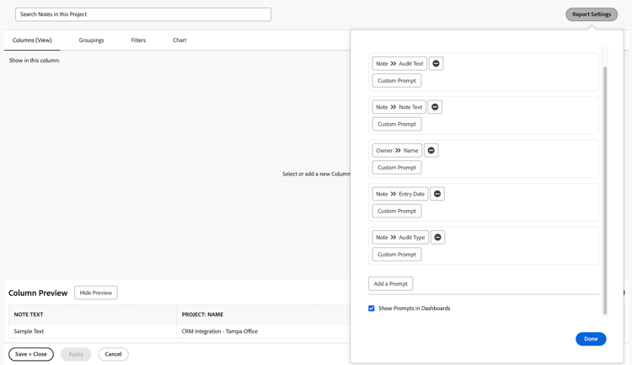
Task: Remove the Note Audit Text prompt
Action: [x=436, y=63]
